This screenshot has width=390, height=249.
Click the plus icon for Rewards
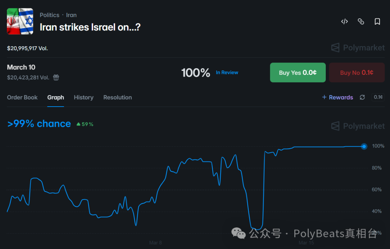point(324,97)
